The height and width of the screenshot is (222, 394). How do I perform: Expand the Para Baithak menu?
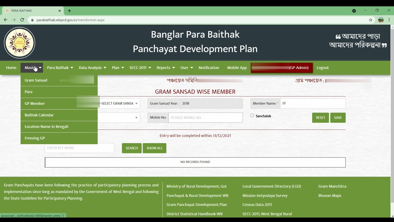[60, 68]
